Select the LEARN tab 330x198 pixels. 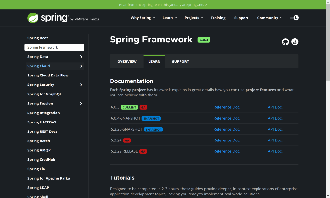(154, 61)
